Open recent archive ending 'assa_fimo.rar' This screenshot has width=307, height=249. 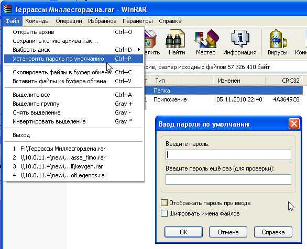tap(73, 157)
